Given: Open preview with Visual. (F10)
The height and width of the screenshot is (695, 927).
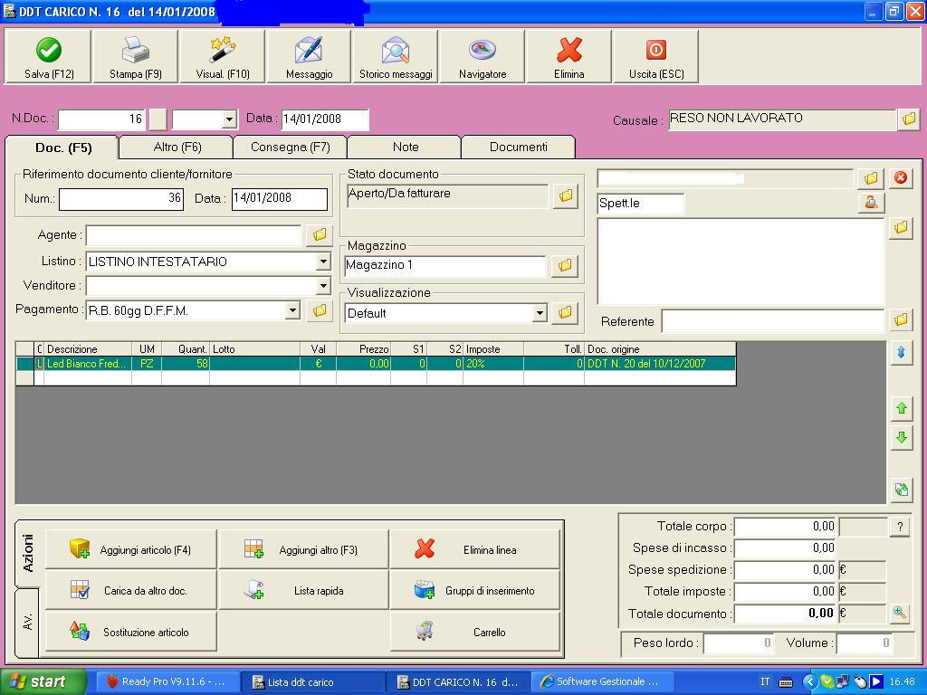Looking at the screenshot, I should tap(223, 57).
